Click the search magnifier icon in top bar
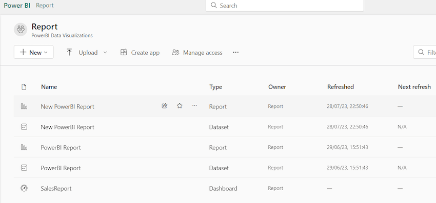Image resolution: width=436 pixels, height=203 pixels. (213, 5)
